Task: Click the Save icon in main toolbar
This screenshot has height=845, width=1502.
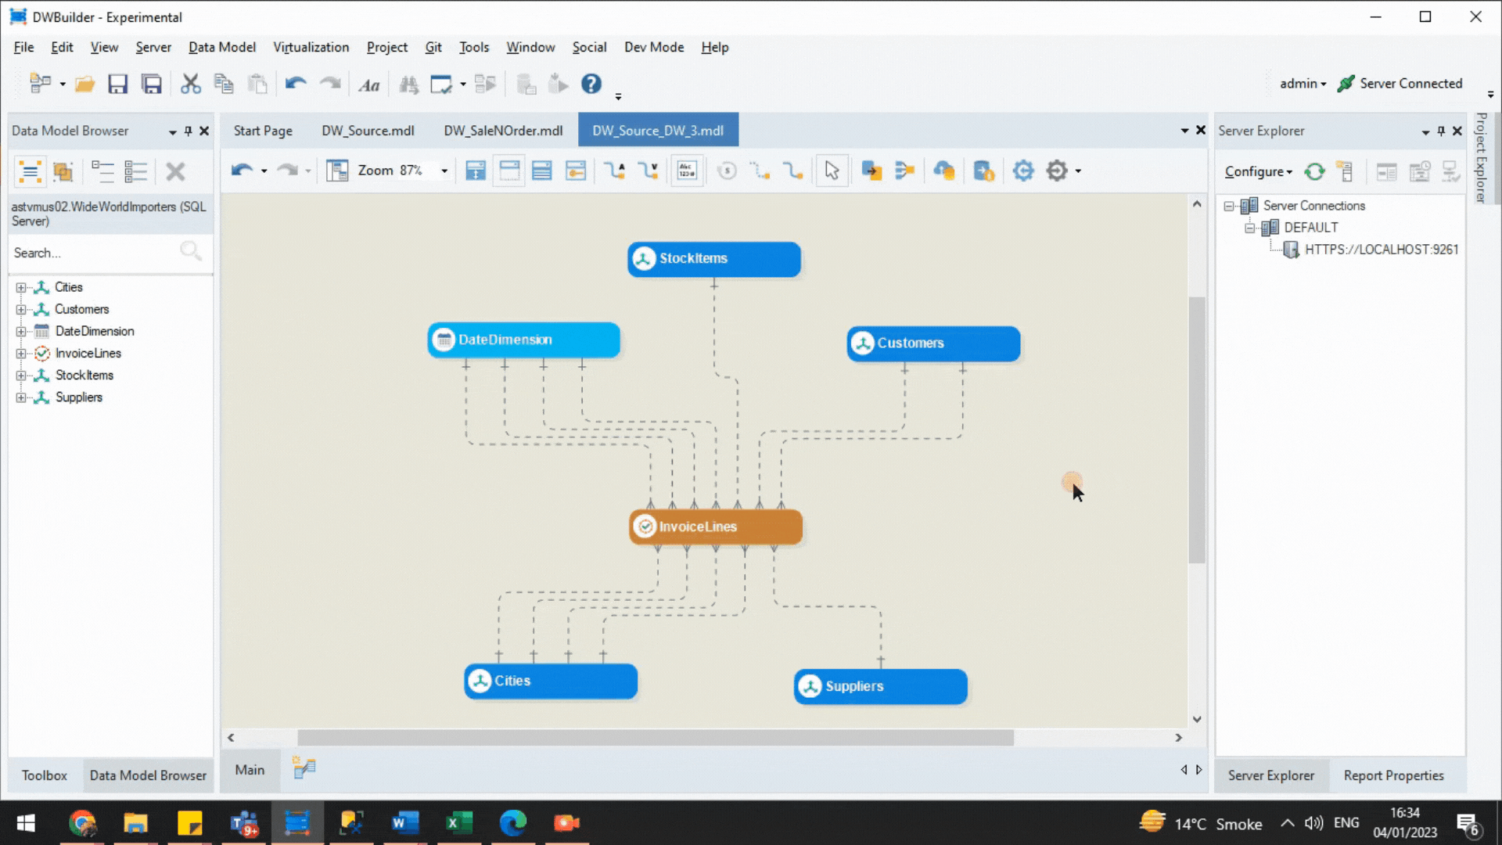Action: coord(117,84)
